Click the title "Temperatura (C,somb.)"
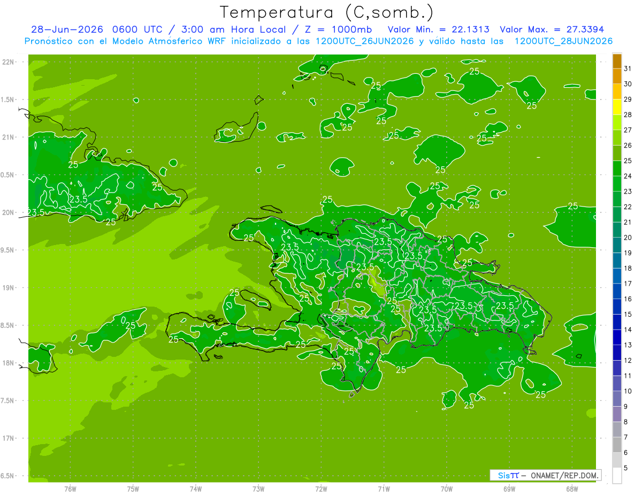The image size is (642, 496). [x=326, y=12]
